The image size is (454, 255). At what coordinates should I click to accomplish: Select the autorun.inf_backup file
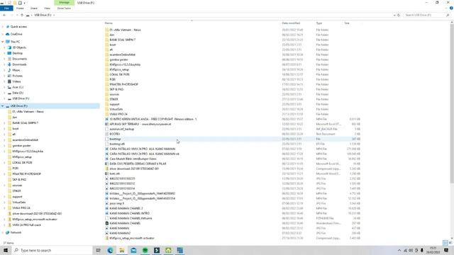point(121,129)
